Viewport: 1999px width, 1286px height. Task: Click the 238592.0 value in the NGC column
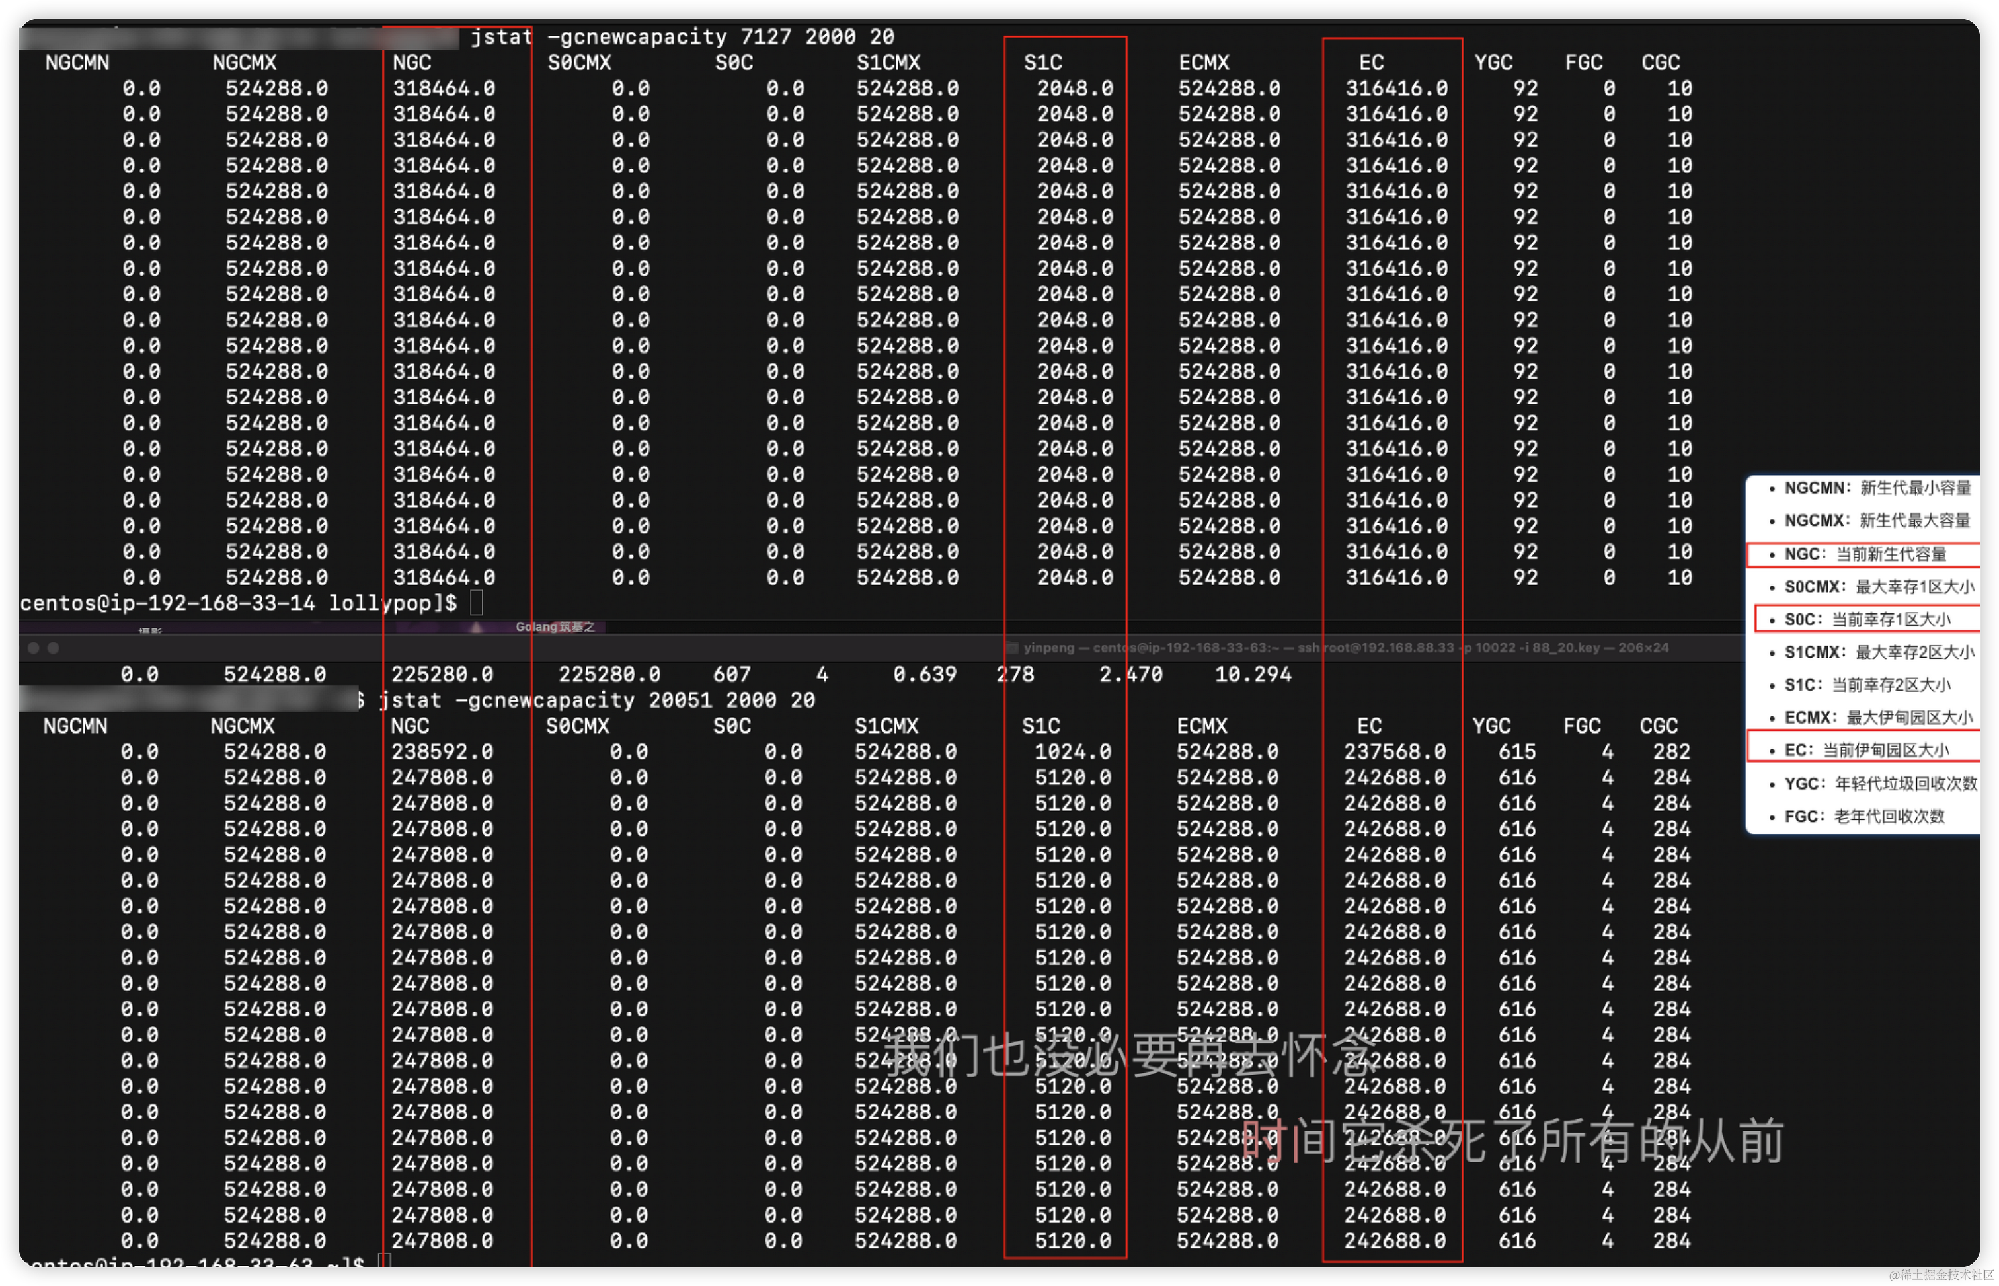[442, 751]
